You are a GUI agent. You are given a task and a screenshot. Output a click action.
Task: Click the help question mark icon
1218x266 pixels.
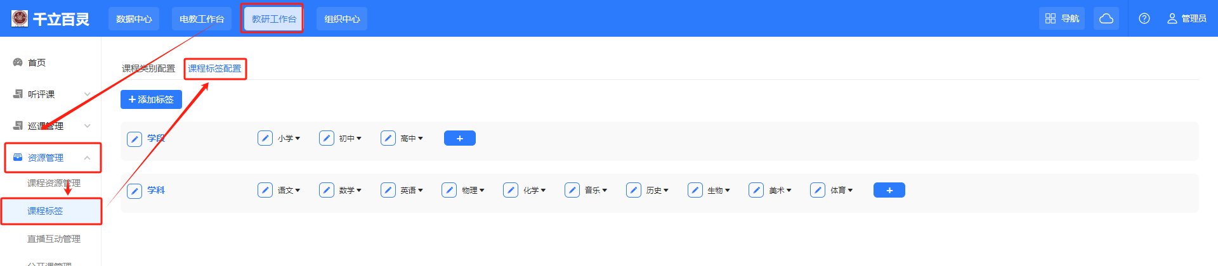pos(1144,18)
